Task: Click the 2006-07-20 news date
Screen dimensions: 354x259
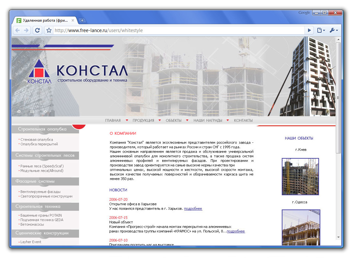Action: click(118, 199)
